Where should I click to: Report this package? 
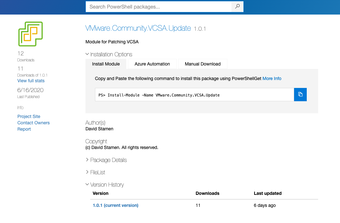pos(24,129)
